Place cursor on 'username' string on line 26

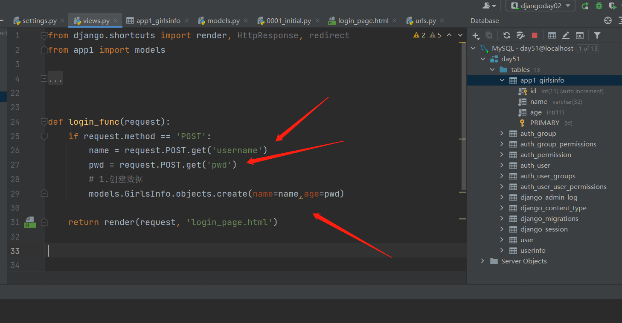(x=237, y=150)
